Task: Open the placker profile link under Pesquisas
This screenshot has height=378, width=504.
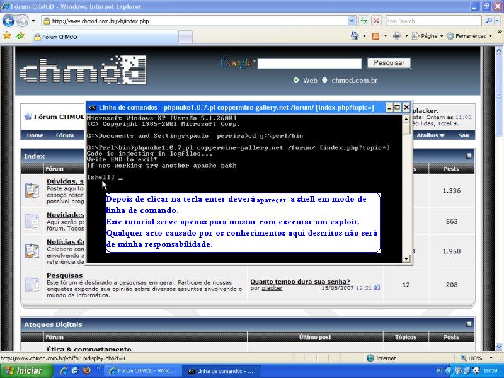Action: 272,289
